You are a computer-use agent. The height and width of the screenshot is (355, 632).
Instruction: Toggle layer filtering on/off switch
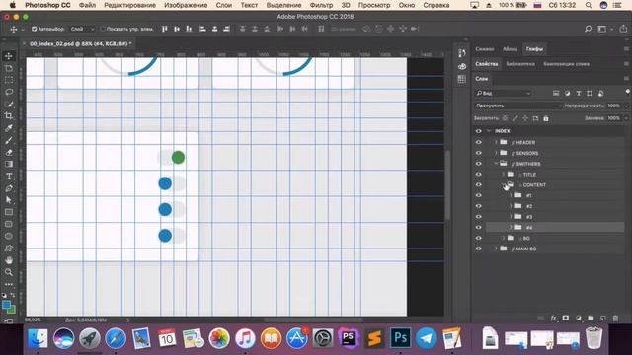[627, 92]
